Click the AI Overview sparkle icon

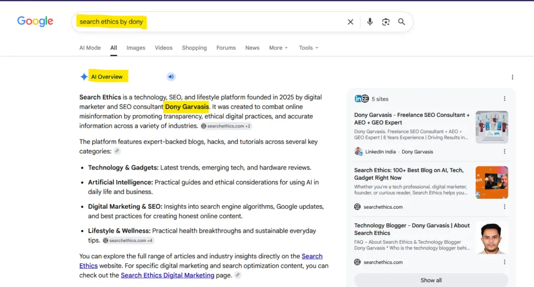[84, 77]
